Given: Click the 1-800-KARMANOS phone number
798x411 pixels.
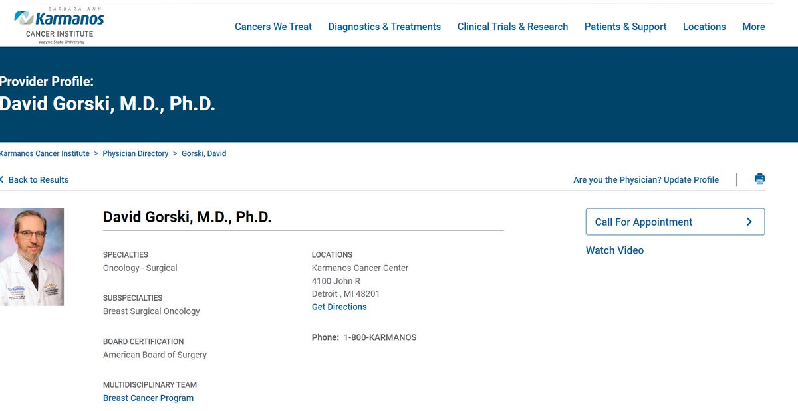Looking at the screenshot, I should tap(380, 337).
